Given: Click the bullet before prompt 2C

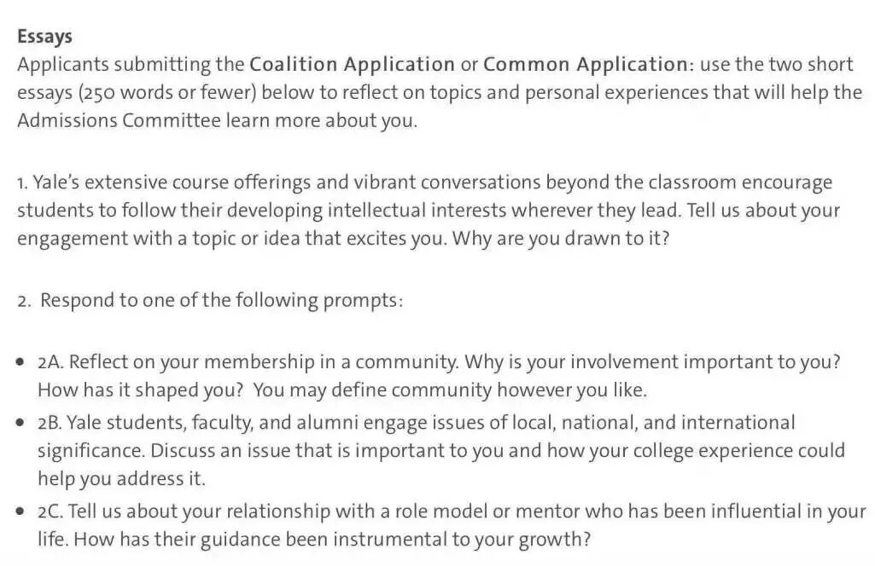Looking at the screenshot, I should 20,511.
